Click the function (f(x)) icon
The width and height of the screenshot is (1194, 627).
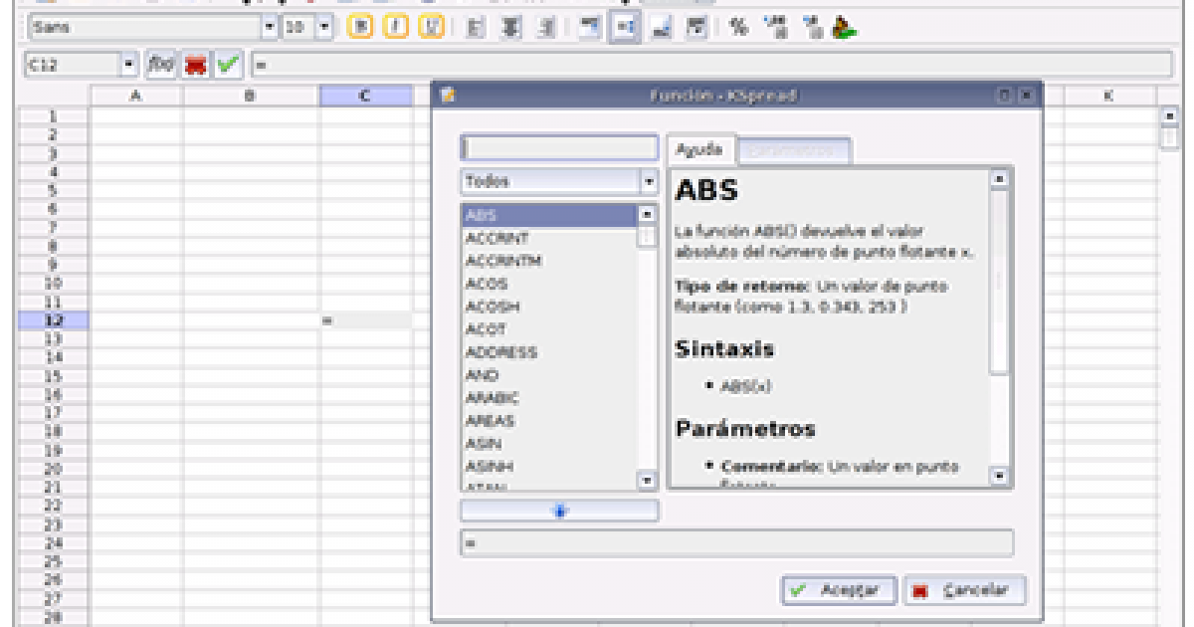[161, 65]
